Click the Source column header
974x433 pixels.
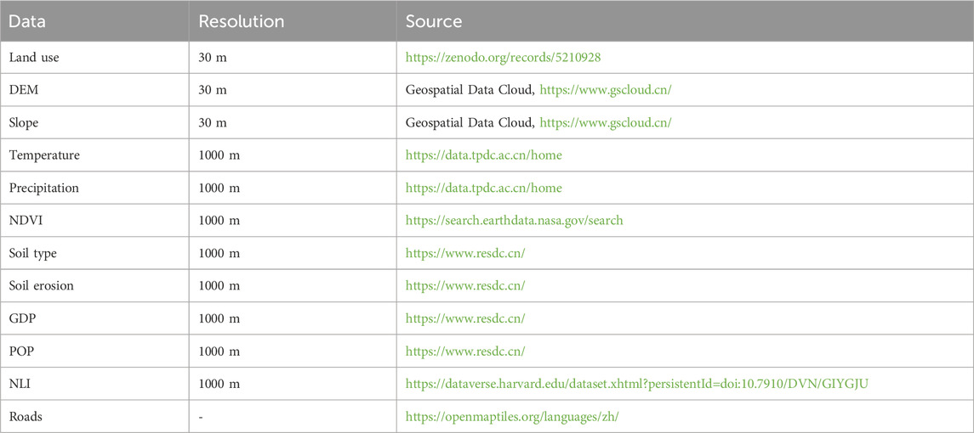tap(434, 22)
